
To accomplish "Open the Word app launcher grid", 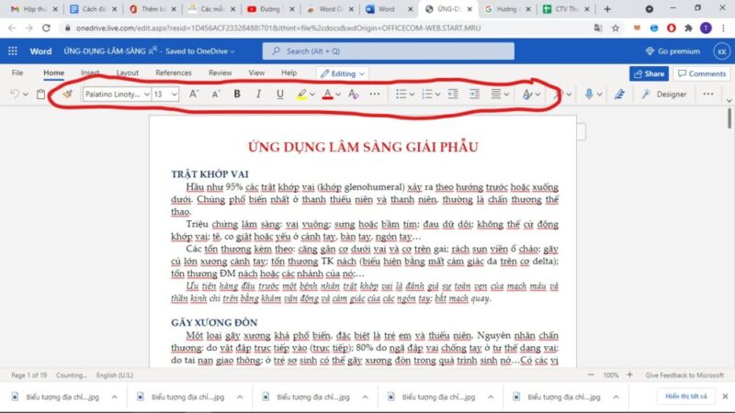I will 13,51.
